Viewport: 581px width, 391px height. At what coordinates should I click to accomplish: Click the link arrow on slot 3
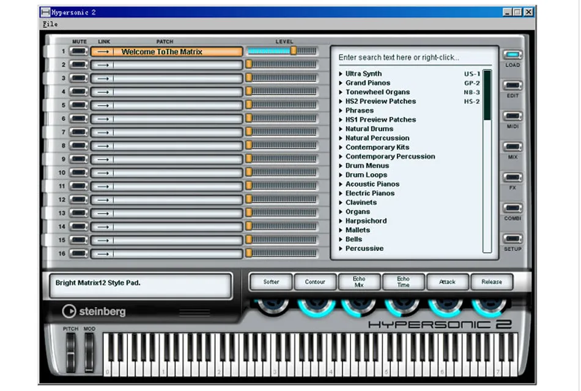pyautogui.click(x=103, y=78)
